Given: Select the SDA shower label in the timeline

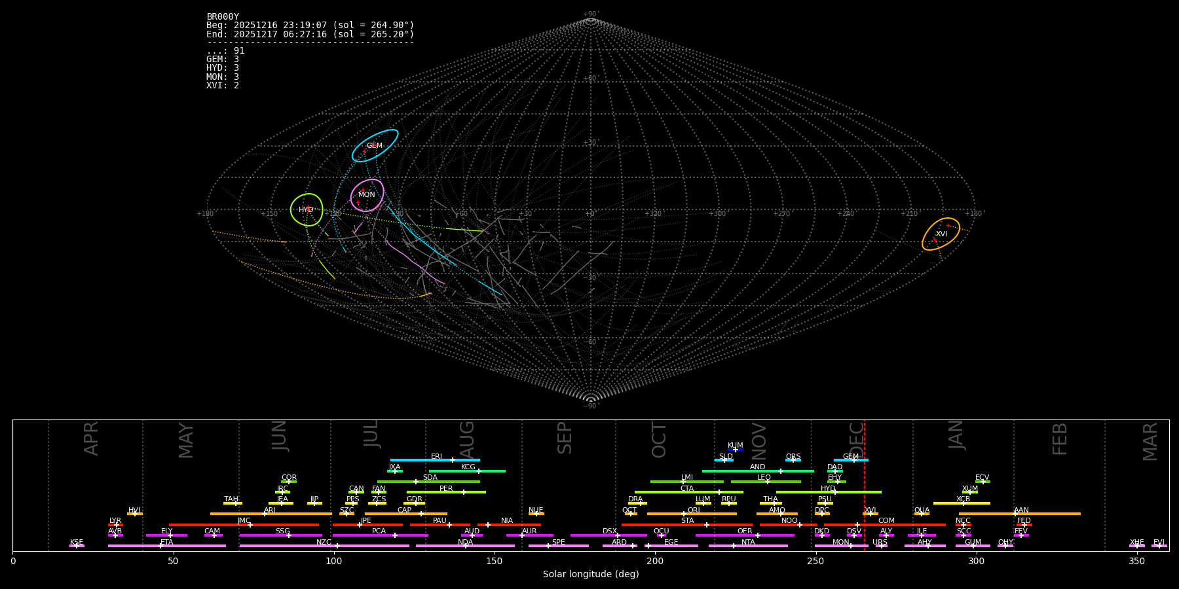Looking at the screenshot, I should pos(430,478).
